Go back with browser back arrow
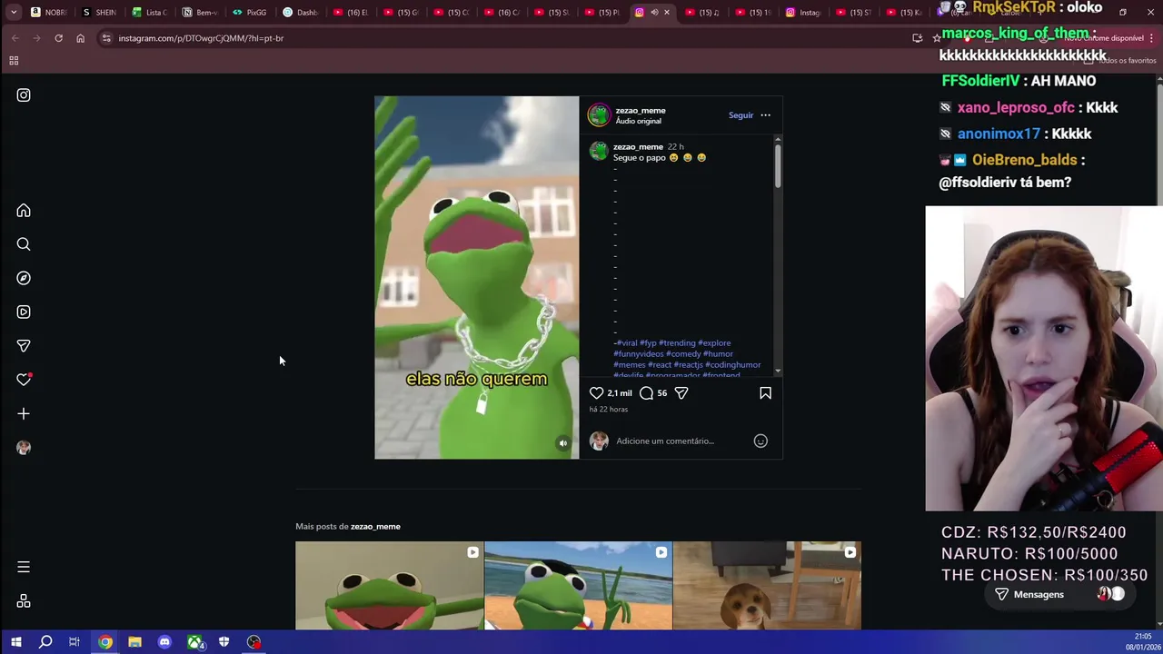This screenshot has width=1163, height=654. 15,38
